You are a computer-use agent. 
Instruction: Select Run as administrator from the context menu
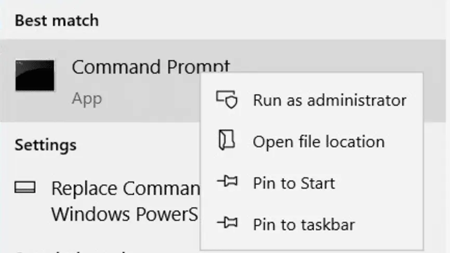[329, 100]
